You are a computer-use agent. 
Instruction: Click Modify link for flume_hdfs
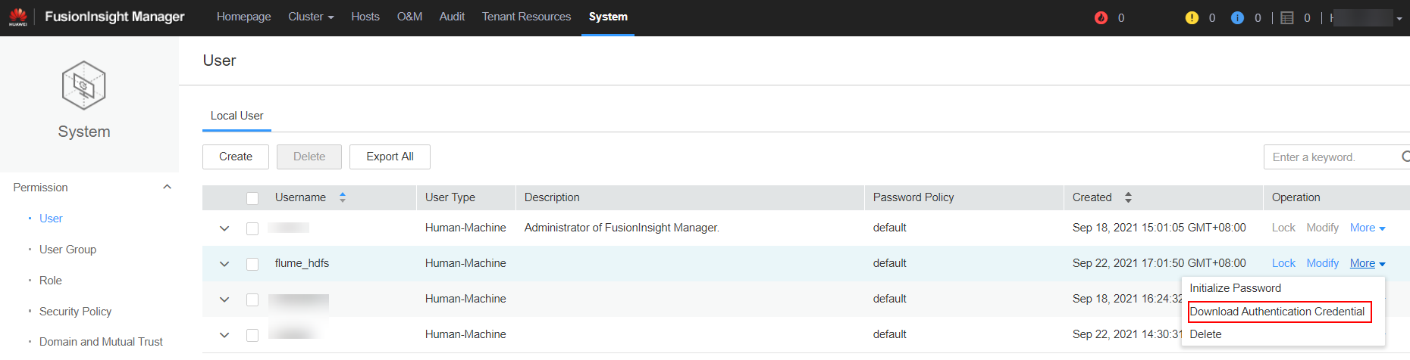point(1322,263)
